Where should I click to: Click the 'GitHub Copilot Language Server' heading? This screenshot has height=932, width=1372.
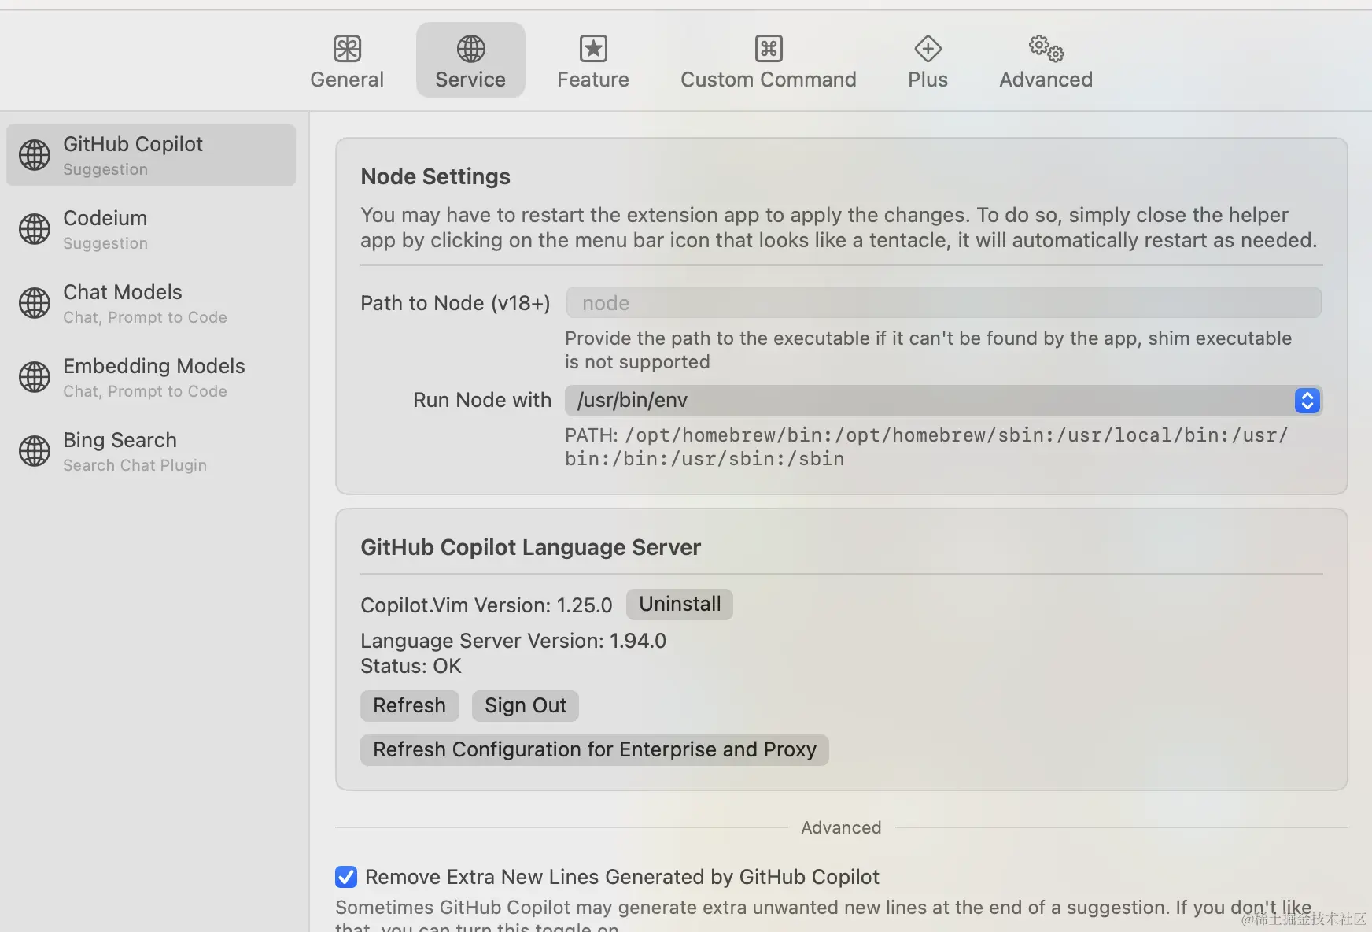pos(530,548)
